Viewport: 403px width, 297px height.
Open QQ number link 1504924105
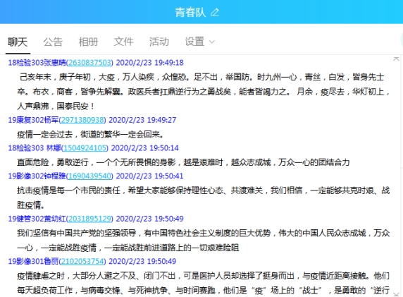[x=85, y=148]
